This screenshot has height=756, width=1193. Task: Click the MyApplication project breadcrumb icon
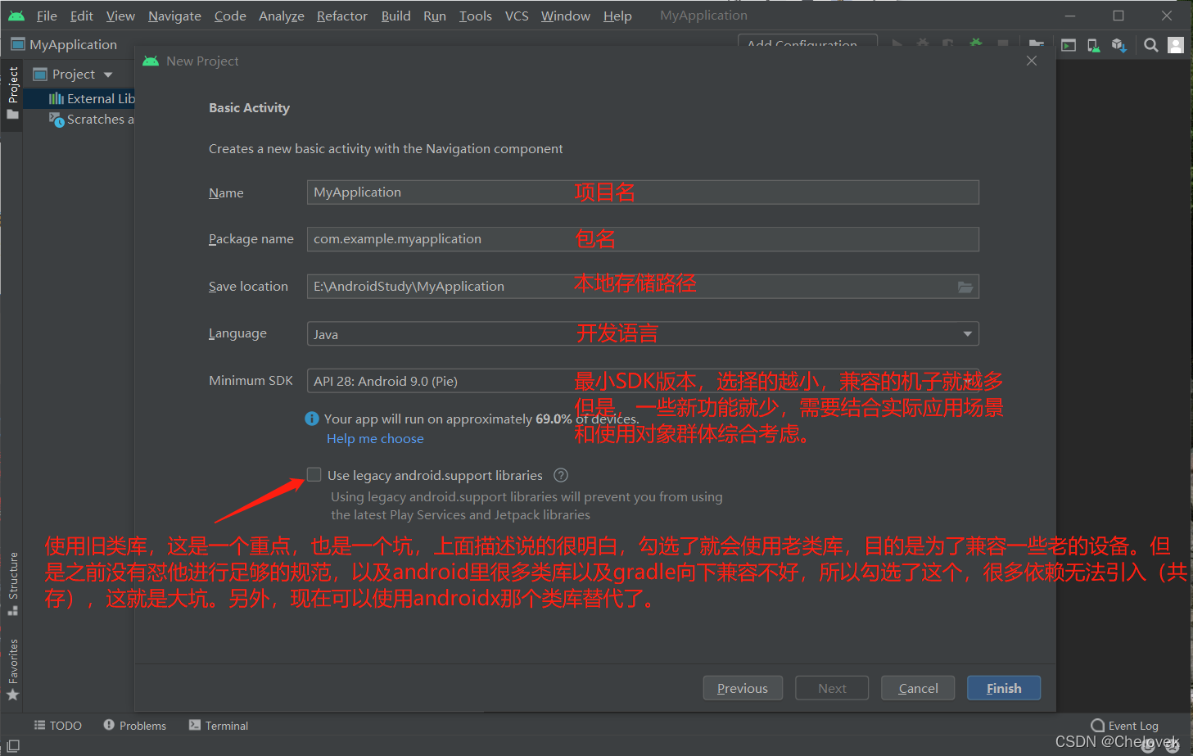point(18,44)
